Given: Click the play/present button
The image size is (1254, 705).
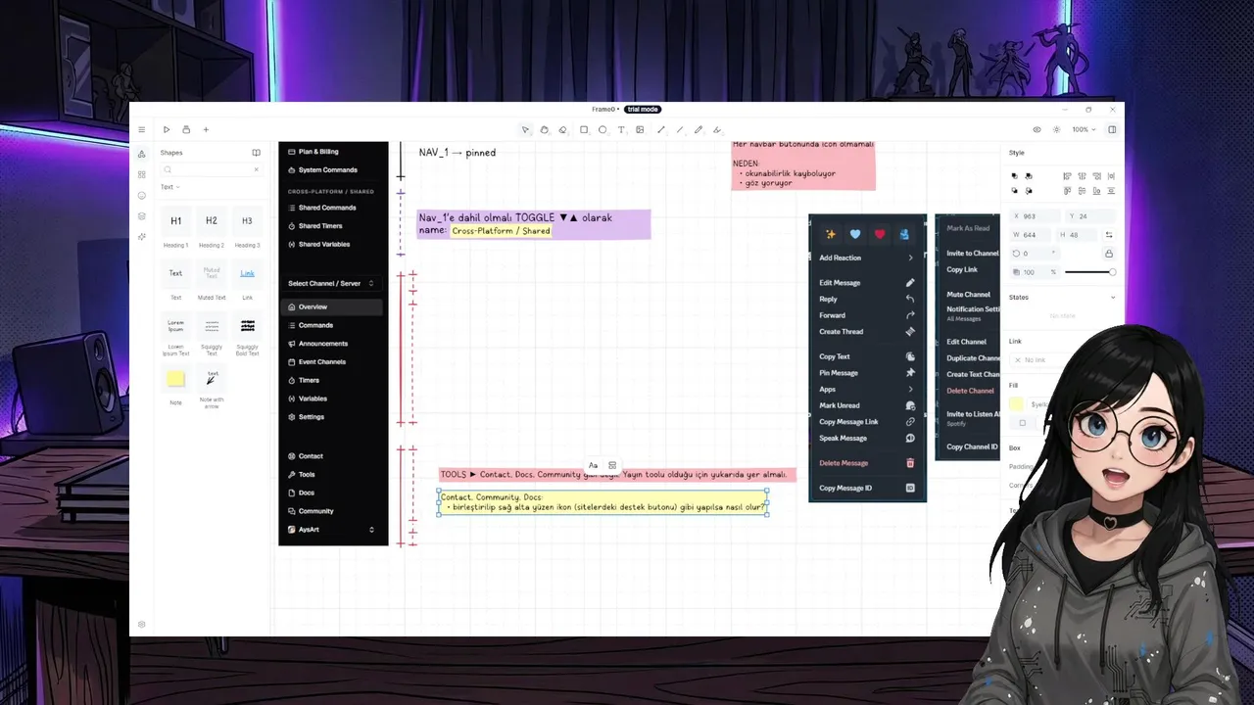Looking at the screenshot, I should (167, 129).
